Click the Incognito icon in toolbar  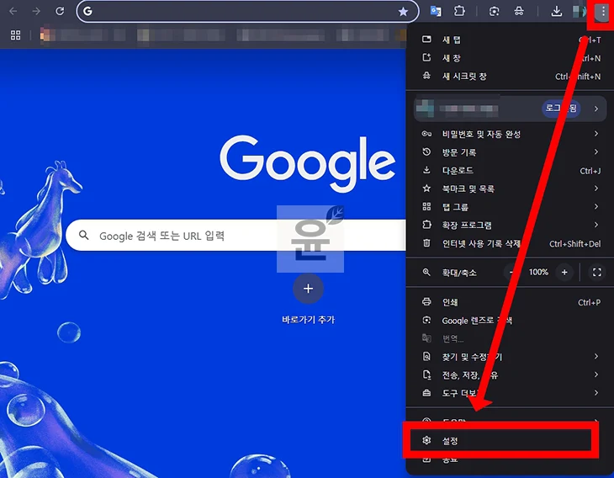pos(520,12)
